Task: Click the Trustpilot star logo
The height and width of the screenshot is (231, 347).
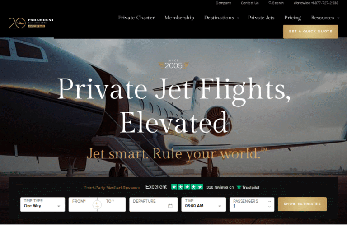Action: (x=239, y=187)
